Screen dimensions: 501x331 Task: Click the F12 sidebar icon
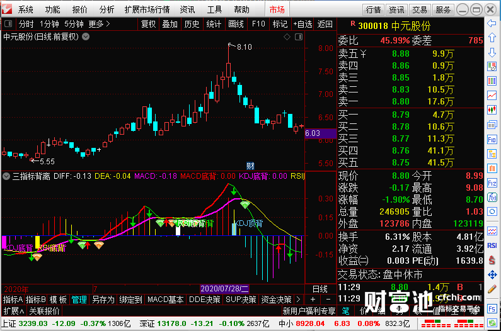tap(492, 183)
